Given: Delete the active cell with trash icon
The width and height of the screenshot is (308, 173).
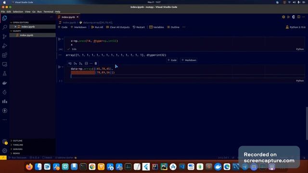Looking at the screenshot, I should (x=96, y=63).
